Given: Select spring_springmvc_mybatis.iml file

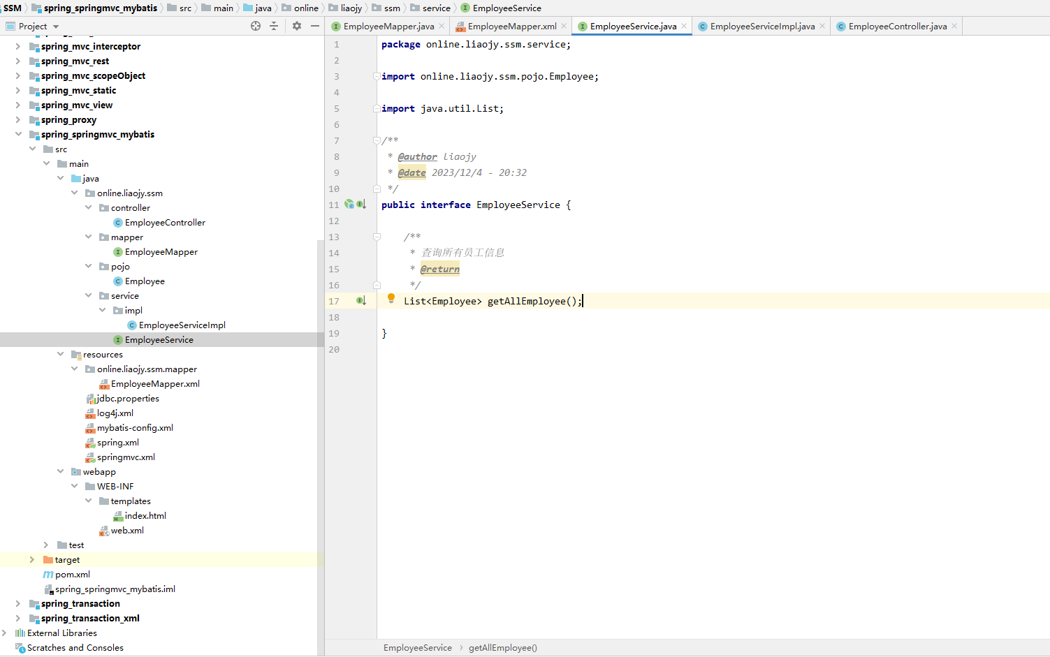Looking at the screenshot, I should pyautogui.click(x=115, y=589).
